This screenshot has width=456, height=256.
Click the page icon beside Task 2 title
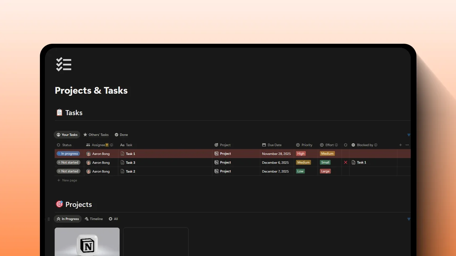[123, 171]
